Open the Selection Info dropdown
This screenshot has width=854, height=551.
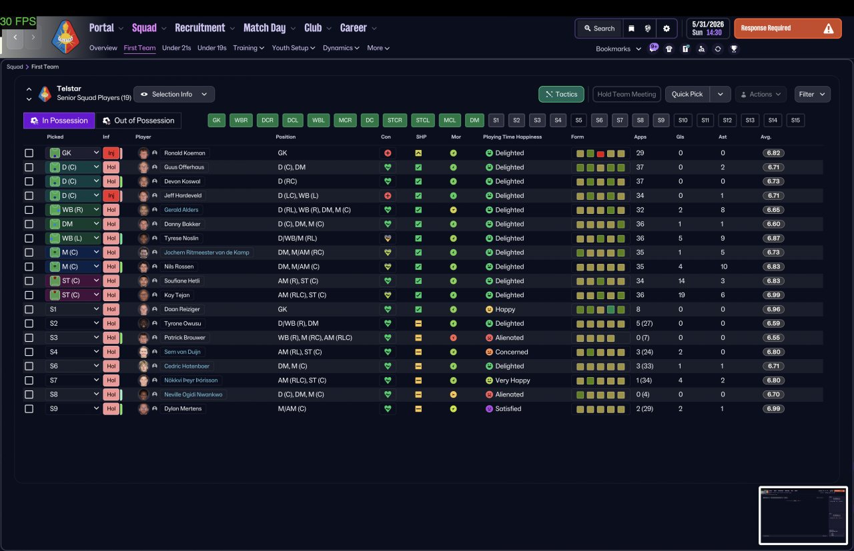pyautogui.click(x=174, y=95)
